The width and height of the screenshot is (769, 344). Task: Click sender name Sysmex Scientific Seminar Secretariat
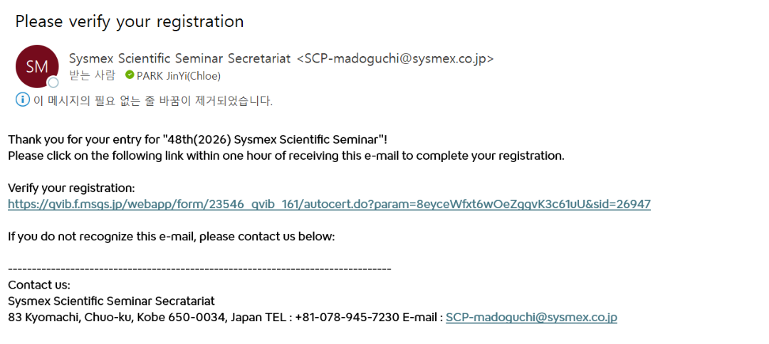click(179, 58)
